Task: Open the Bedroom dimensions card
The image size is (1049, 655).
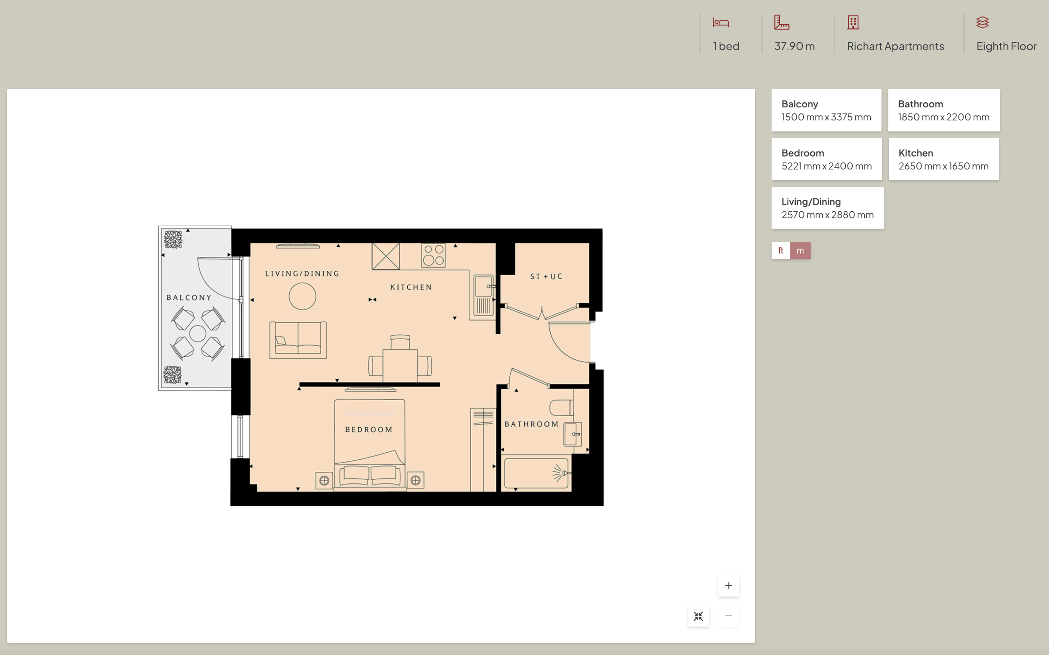Action: (x=826, y=159)
